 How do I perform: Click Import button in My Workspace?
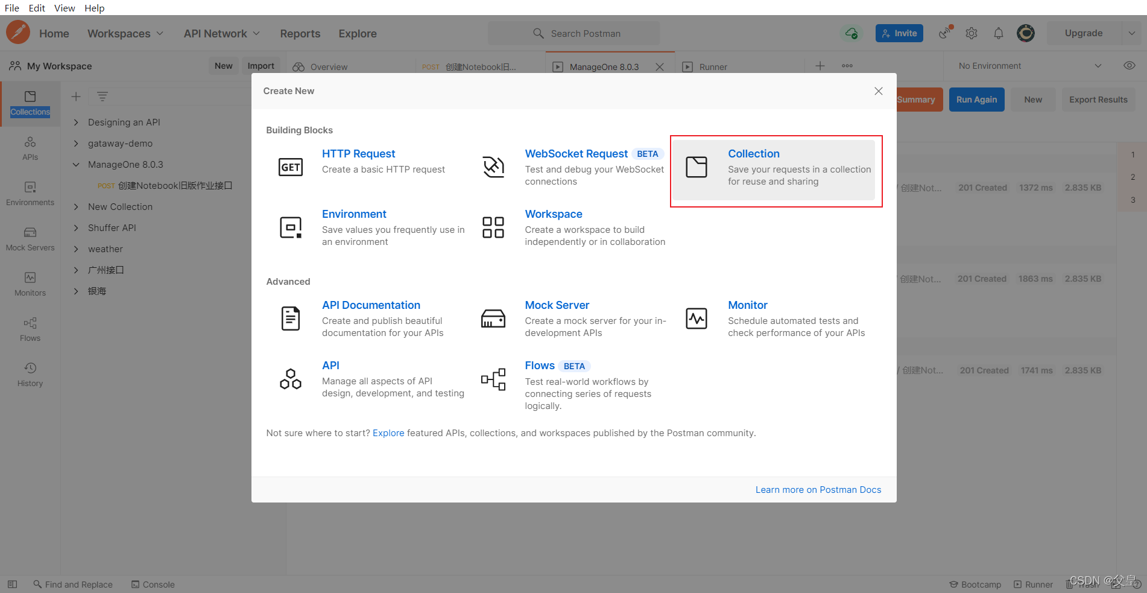[261, 66]
